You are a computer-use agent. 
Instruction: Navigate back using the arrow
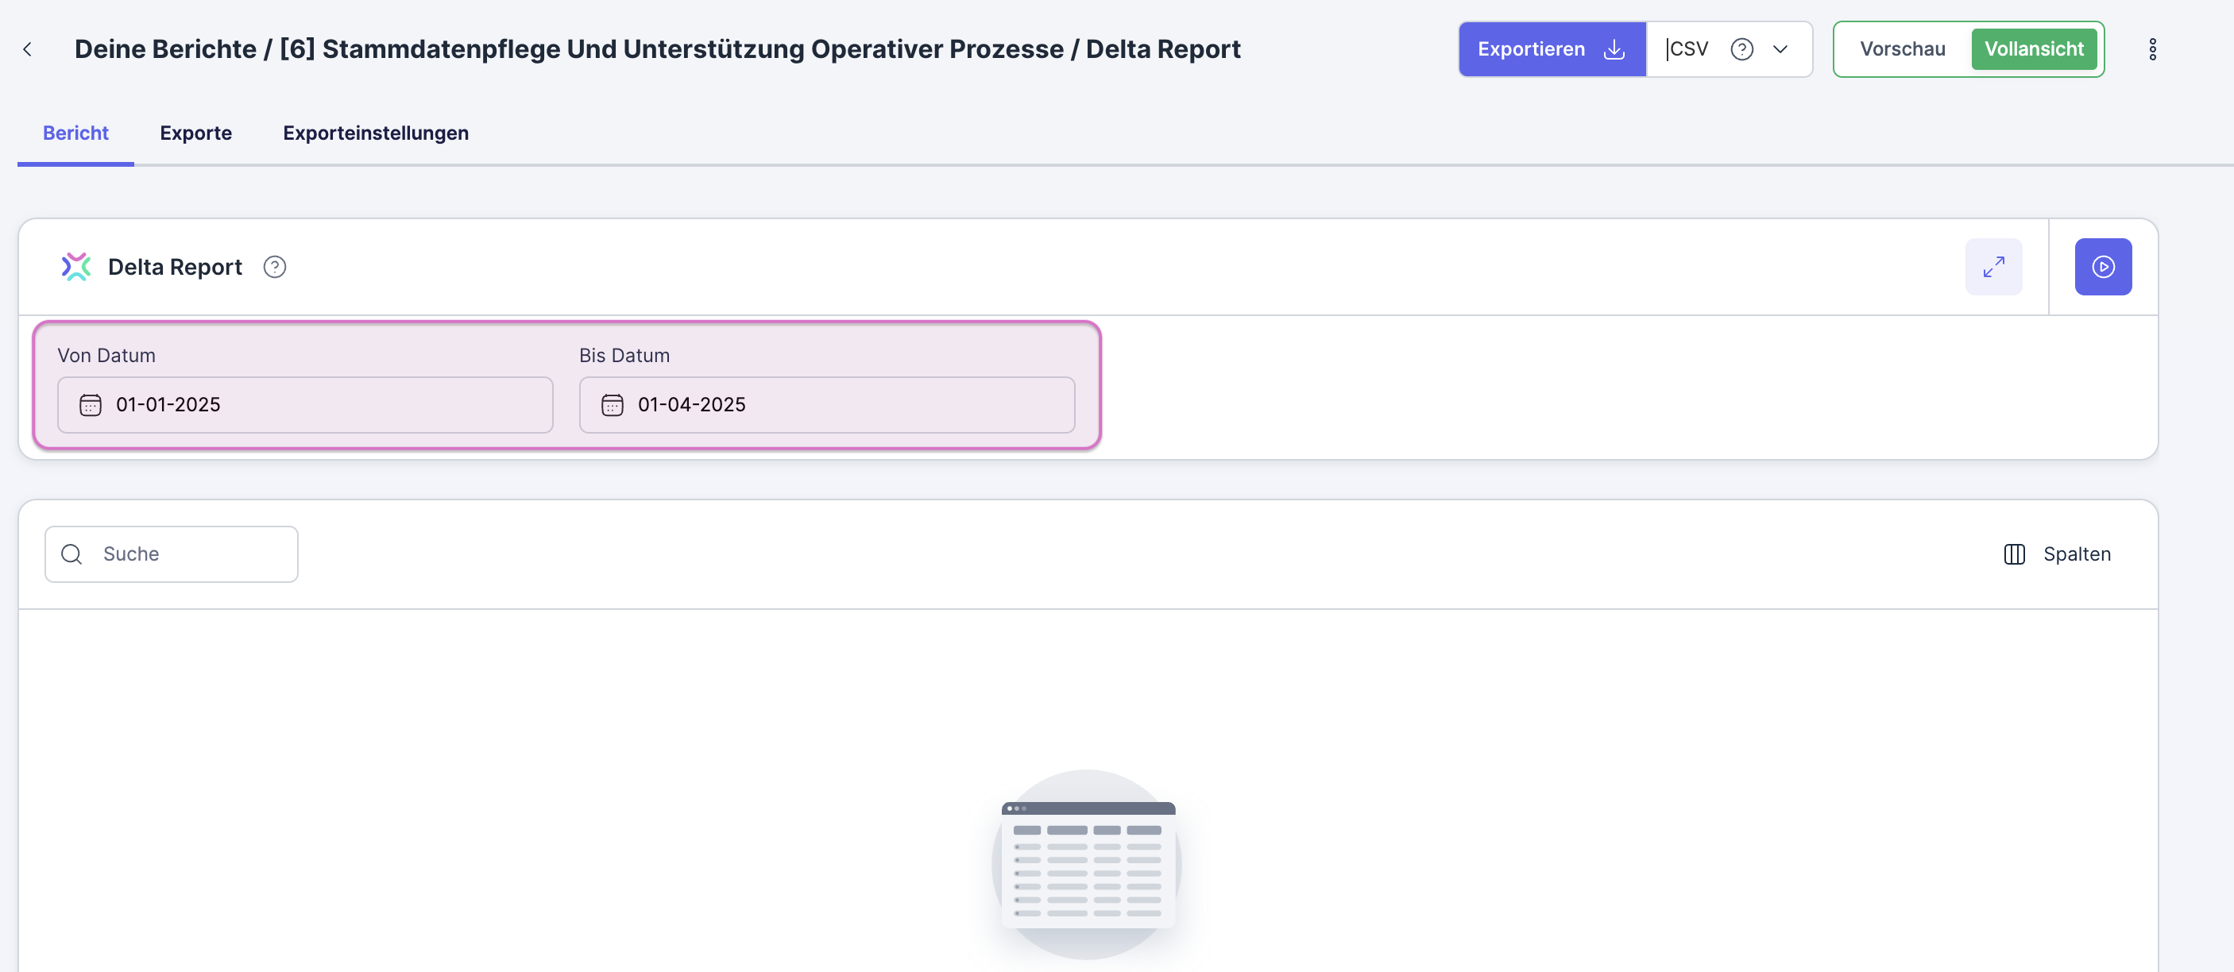(x=28, y=49)
